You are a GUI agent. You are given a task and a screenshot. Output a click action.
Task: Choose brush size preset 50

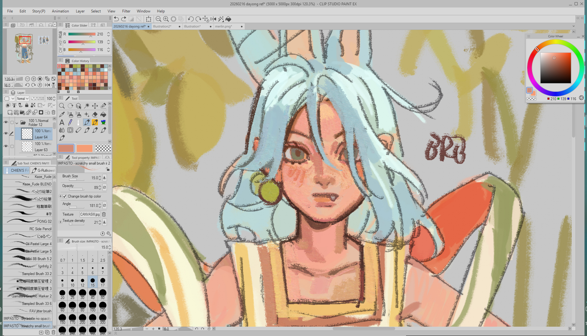point(103,294)
